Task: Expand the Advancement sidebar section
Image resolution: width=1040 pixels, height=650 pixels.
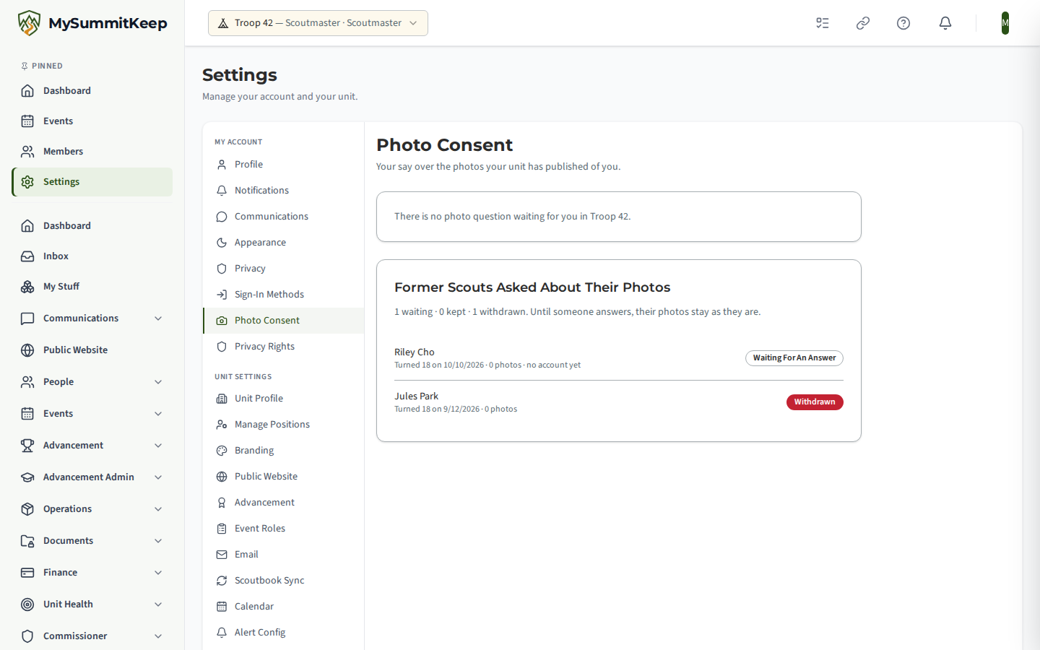Action: [92, 446]
